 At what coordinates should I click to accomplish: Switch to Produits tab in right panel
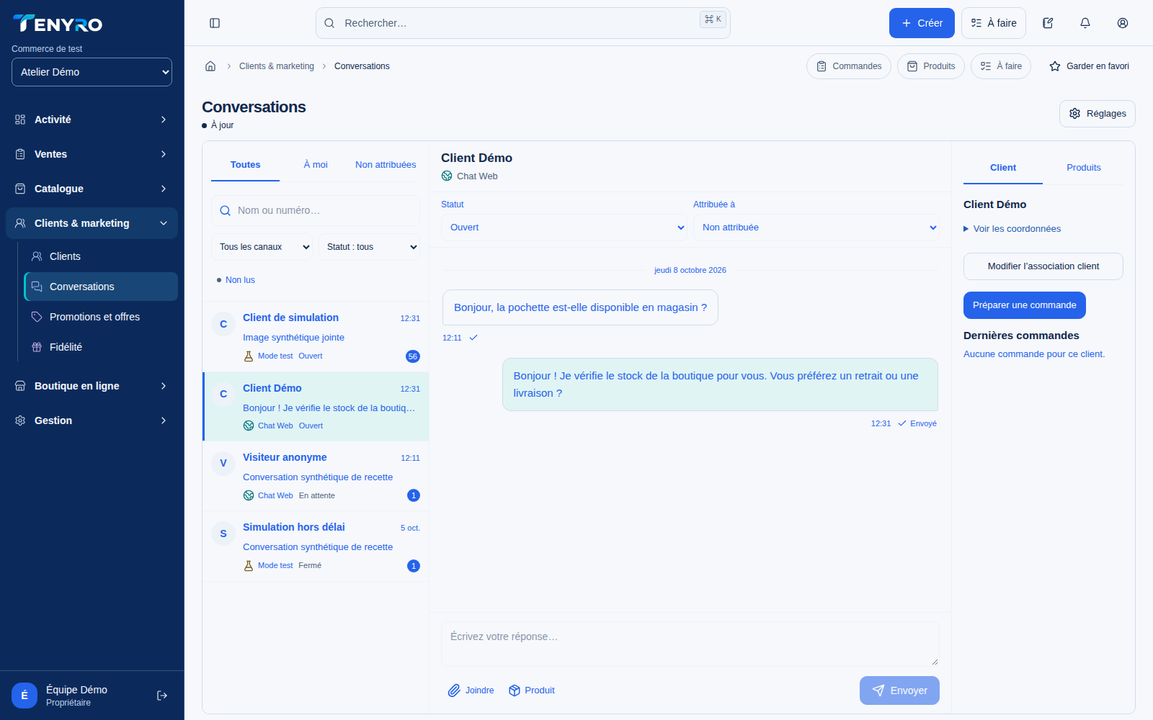[1084, 168]
